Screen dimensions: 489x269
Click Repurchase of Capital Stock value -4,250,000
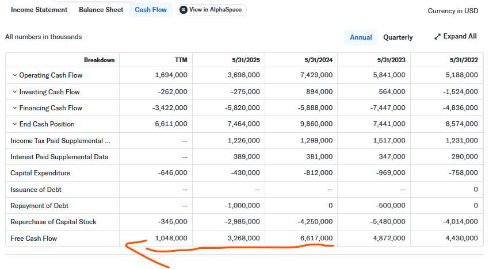coord(315,222)
